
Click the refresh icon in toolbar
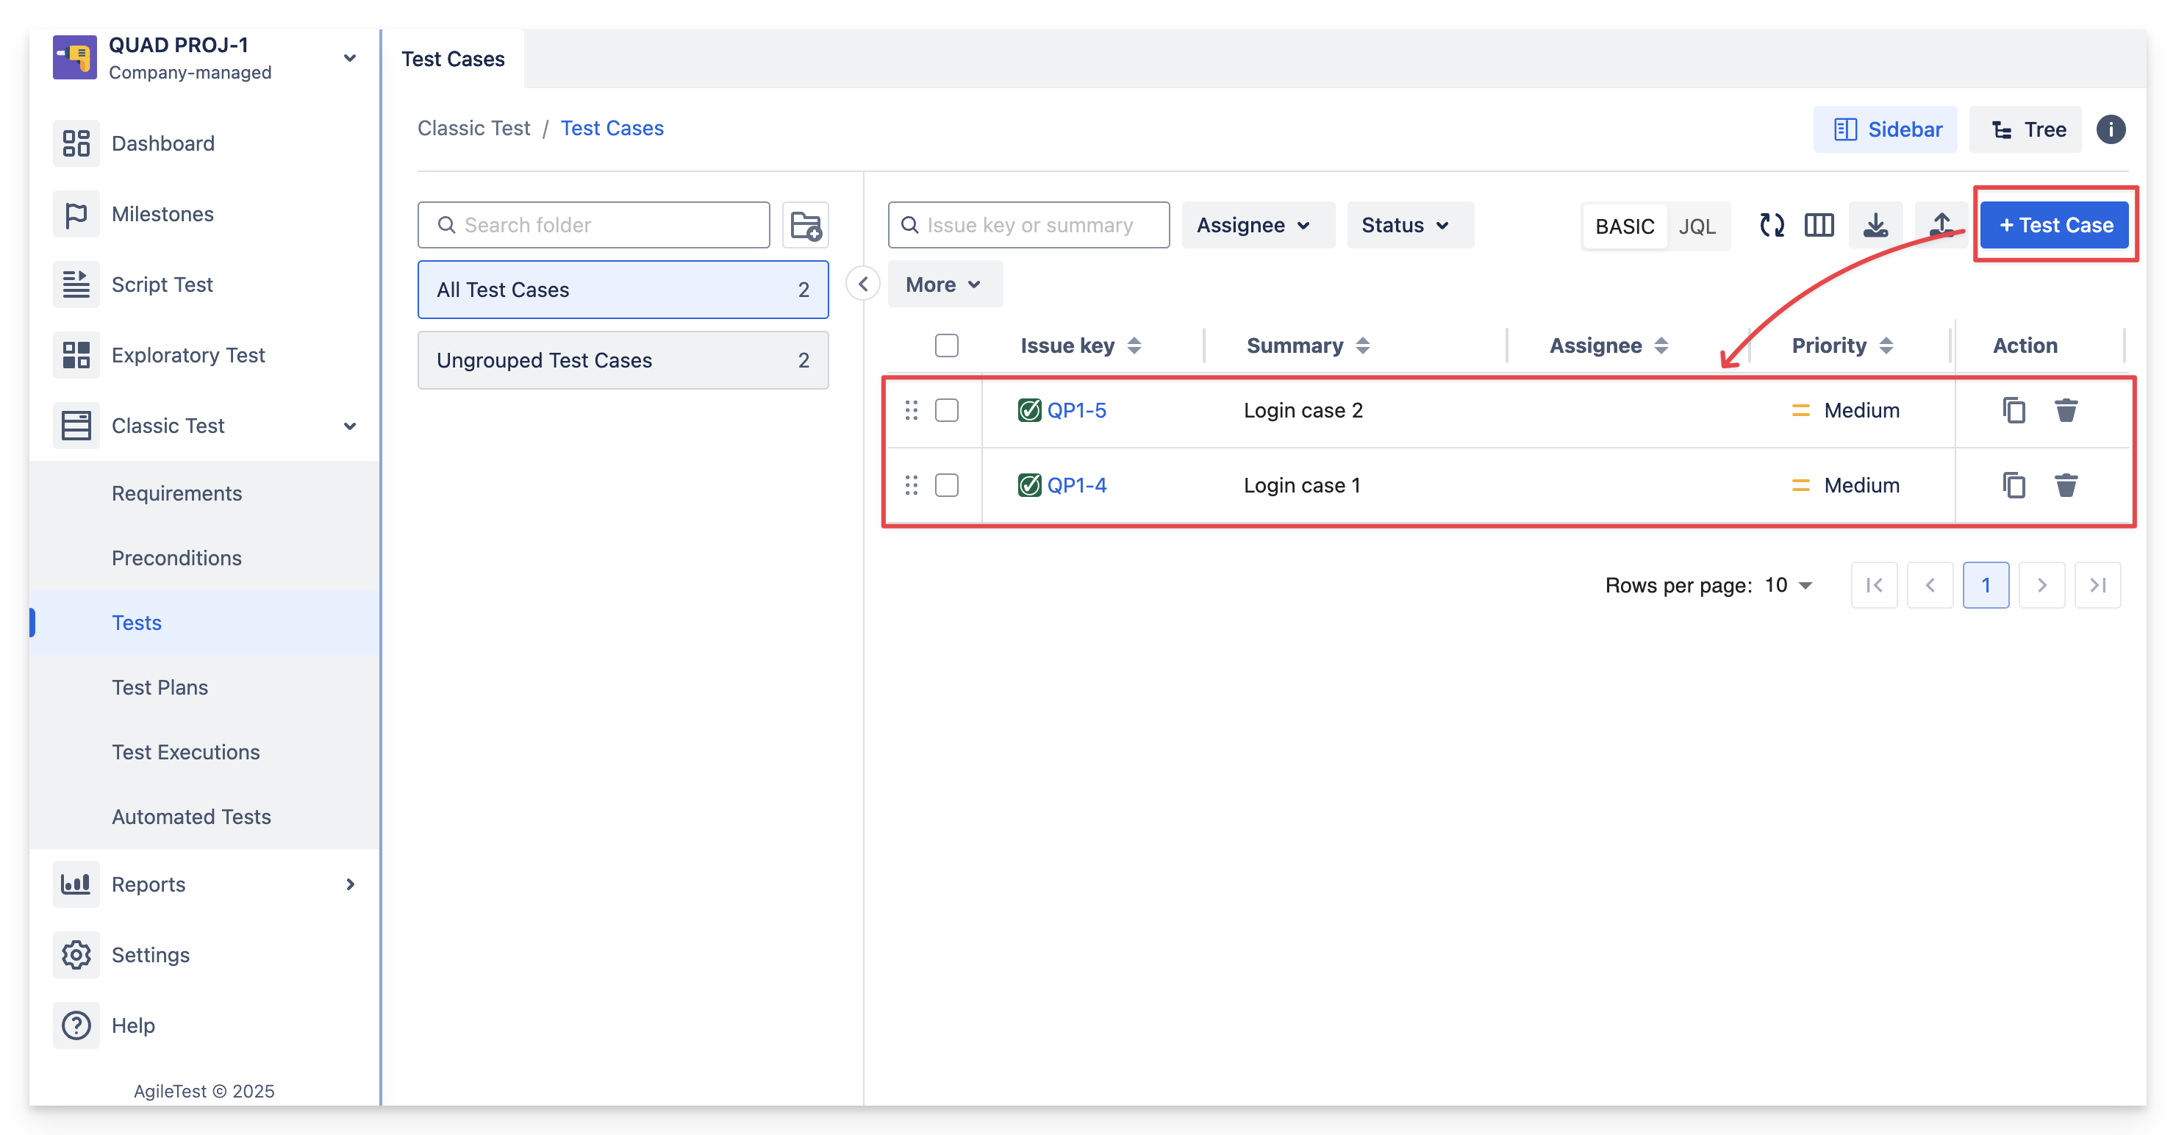pos(1772,226)
